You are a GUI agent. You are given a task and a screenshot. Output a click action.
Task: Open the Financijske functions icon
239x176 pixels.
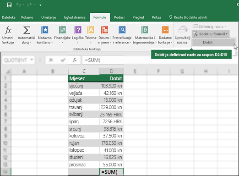click(x=62, y=30)
